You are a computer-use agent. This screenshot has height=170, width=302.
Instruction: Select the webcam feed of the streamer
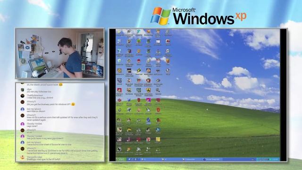pyautogui.click(x=60, y=53)
